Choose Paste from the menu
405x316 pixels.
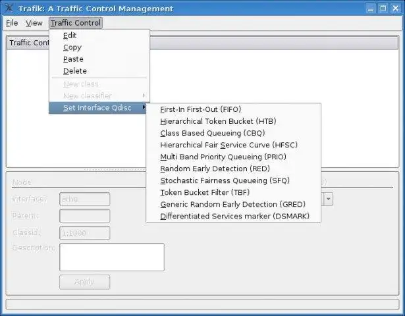(99, 59)
